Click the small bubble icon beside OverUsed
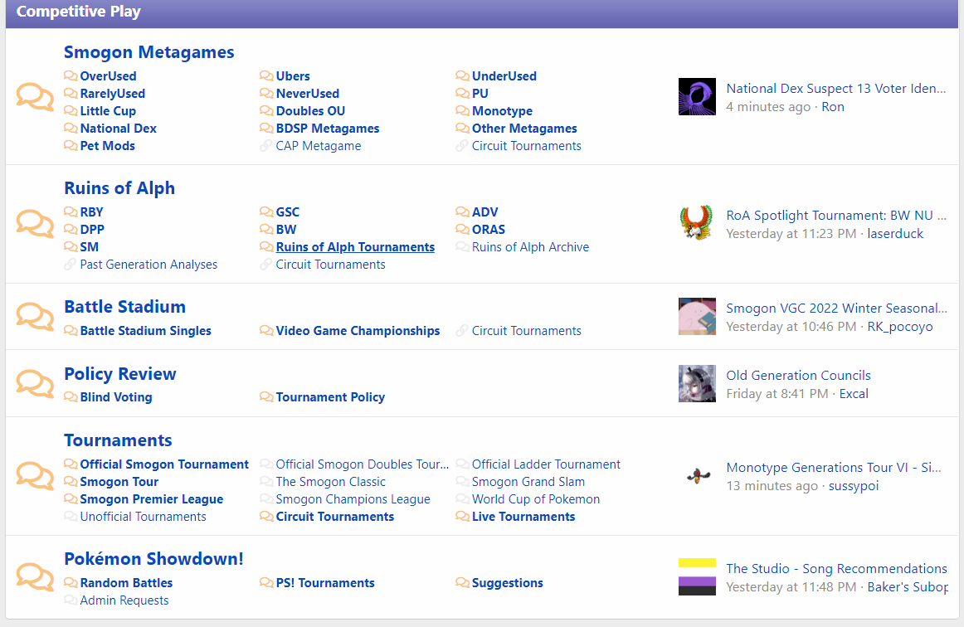The width and height of the screenshot is (964, 627). coord(71,76)
